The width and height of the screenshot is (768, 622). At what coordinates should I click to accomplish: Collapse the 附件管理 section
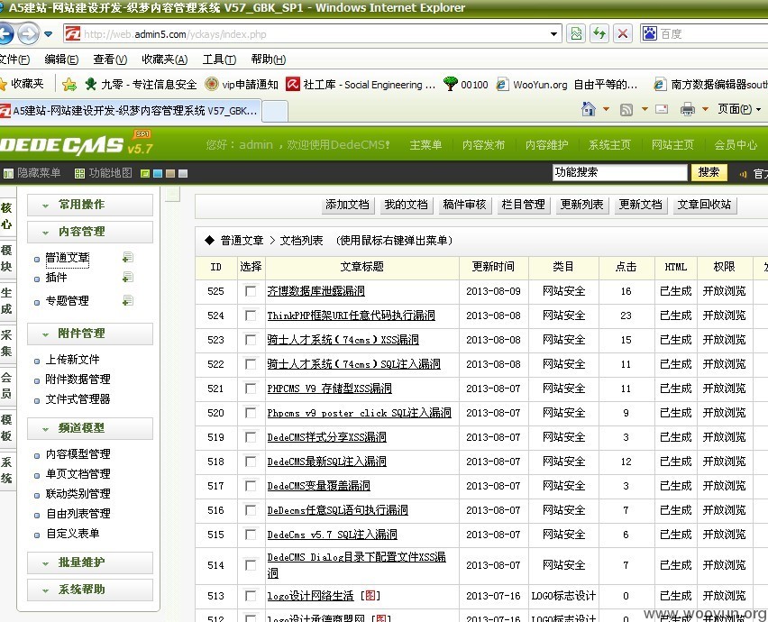click(x=90, y=334)
